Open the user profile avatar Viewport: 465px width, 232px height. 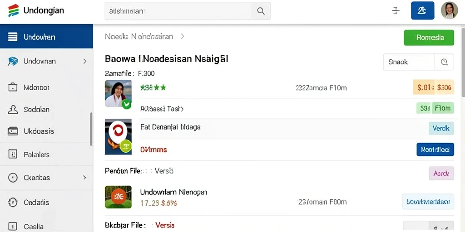click(x=449, y=11)
